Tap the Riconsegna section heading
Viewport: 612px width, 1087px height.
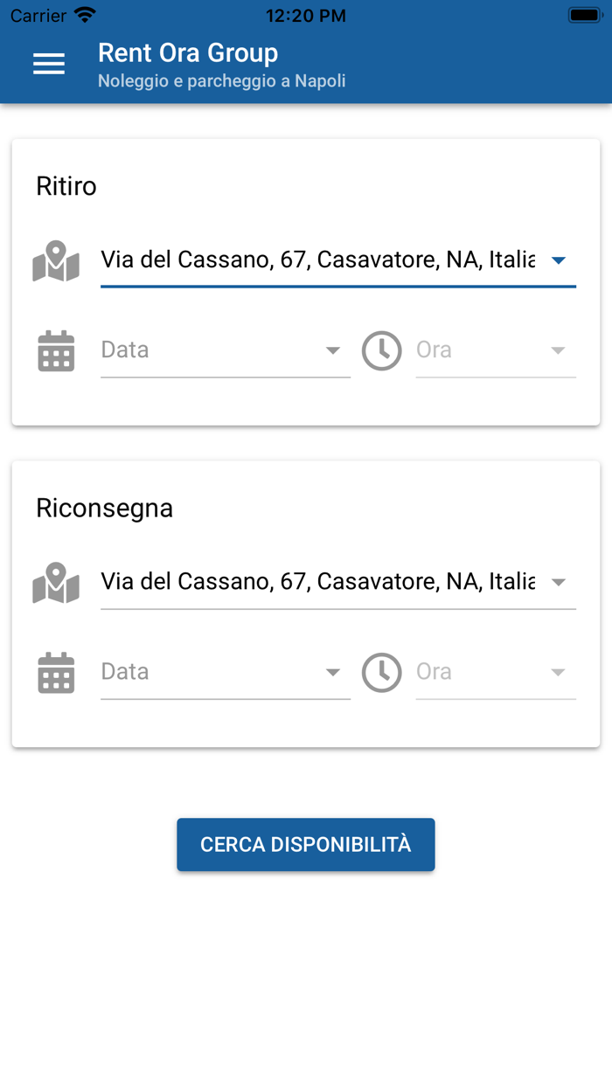click(104, 508)
